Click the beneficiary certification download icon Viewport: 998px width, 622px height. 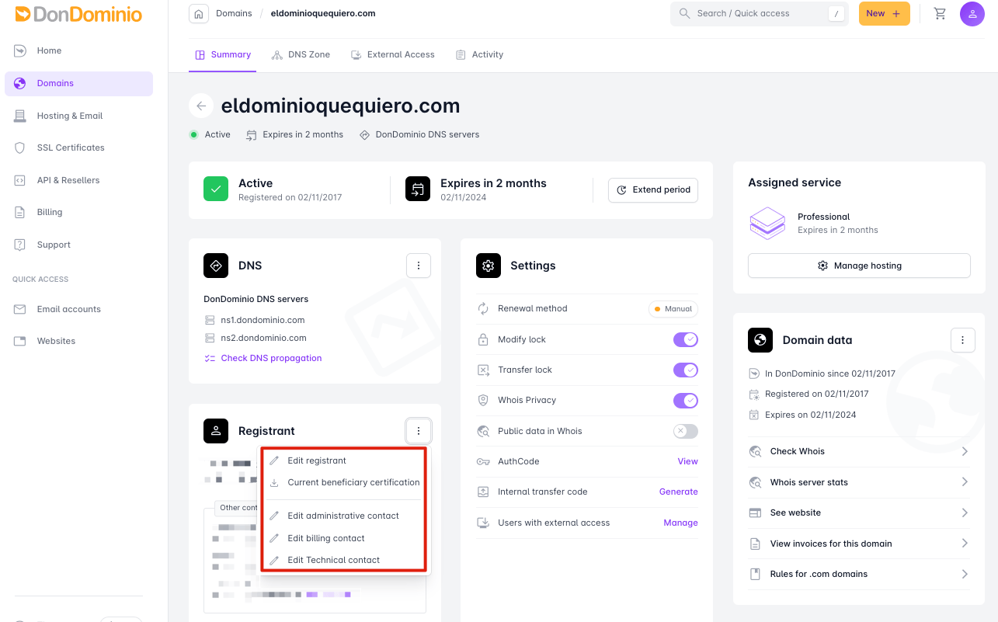[x=274, y=482]
